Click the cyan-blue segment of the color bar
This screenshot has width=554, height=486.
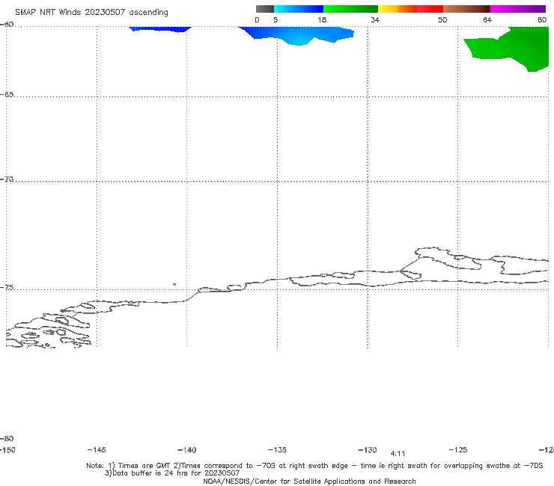coord(299,9)
